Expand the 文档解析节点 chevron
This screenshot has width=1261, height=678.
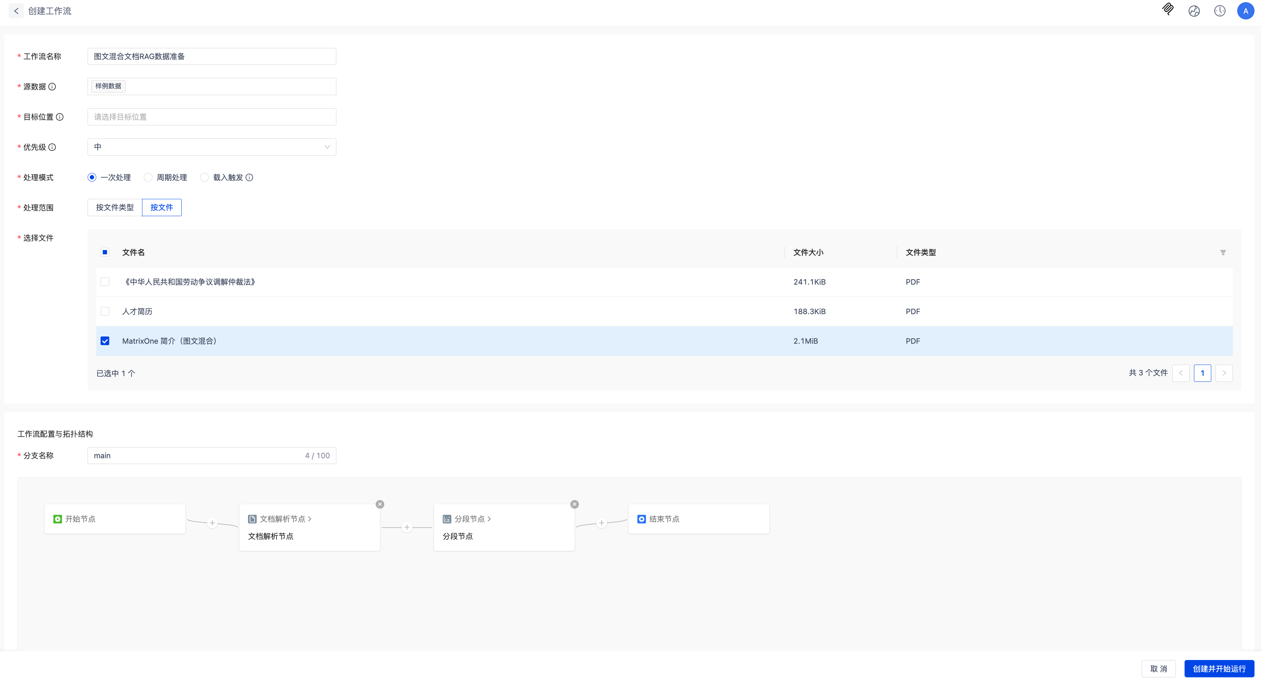coord(310,518)
